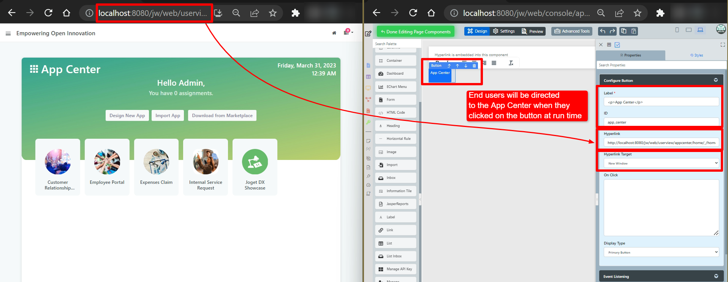Viewport: 728px width, 282px height.
Task: Click the Hyperlink URL input field
Action: [x=661, y=143]
